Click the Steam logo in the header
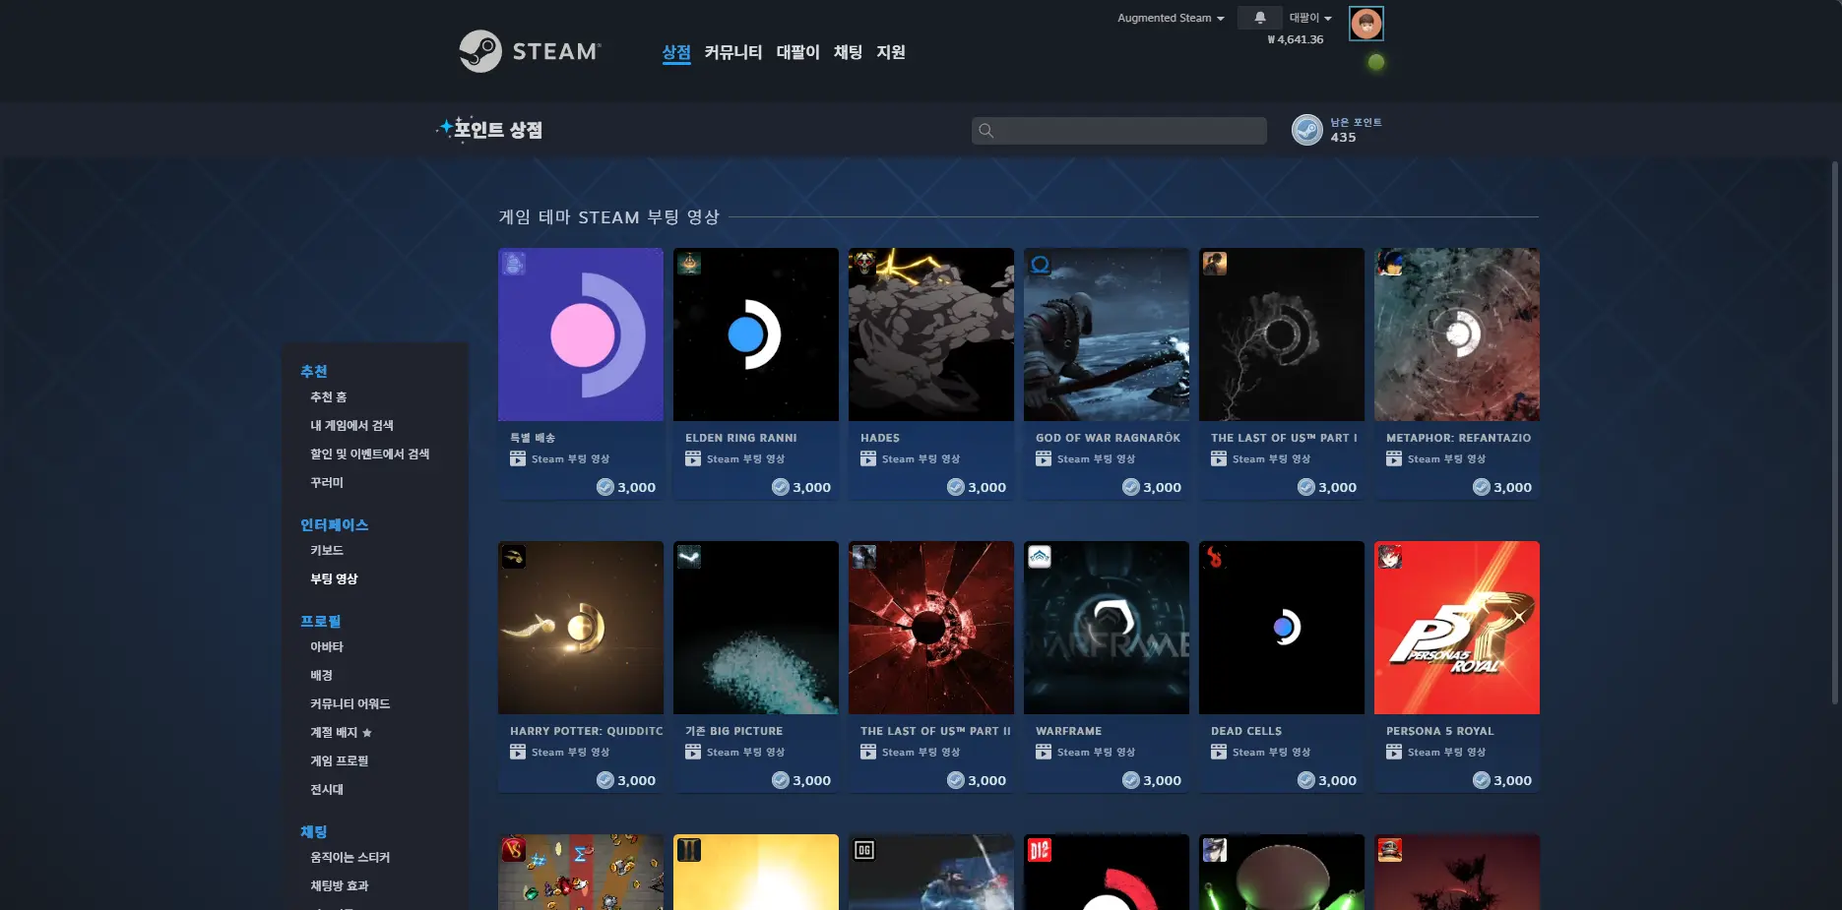This screenshot has width=1842, height=910. [x=530, y=51]
